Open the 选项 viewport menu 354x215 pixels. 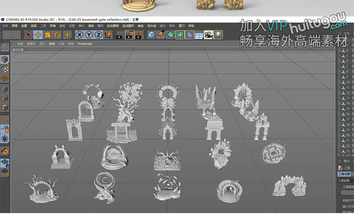pos(51,43)
